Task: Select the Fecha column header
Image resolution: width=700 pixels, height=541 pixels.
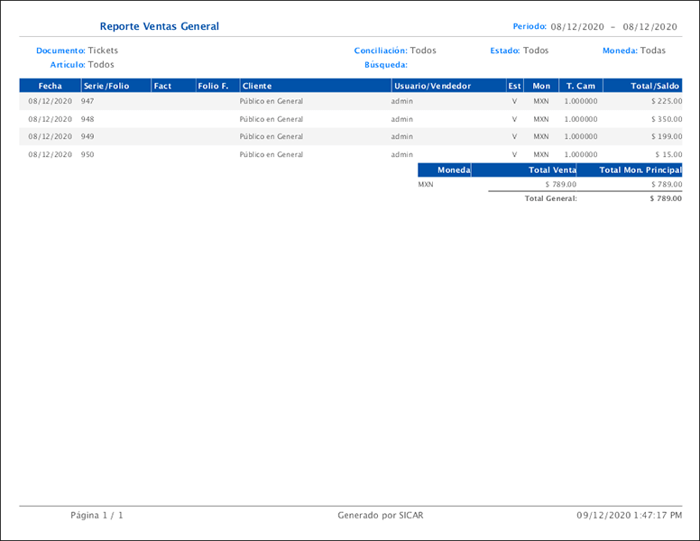Action: coord(50,86)
